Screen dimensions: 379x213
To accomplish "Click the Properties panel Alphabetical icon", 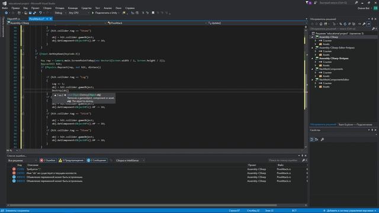I will [316, 140].
